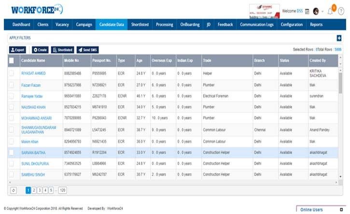
Task: Click the user avatar profile picture
Action: (316, 11)
